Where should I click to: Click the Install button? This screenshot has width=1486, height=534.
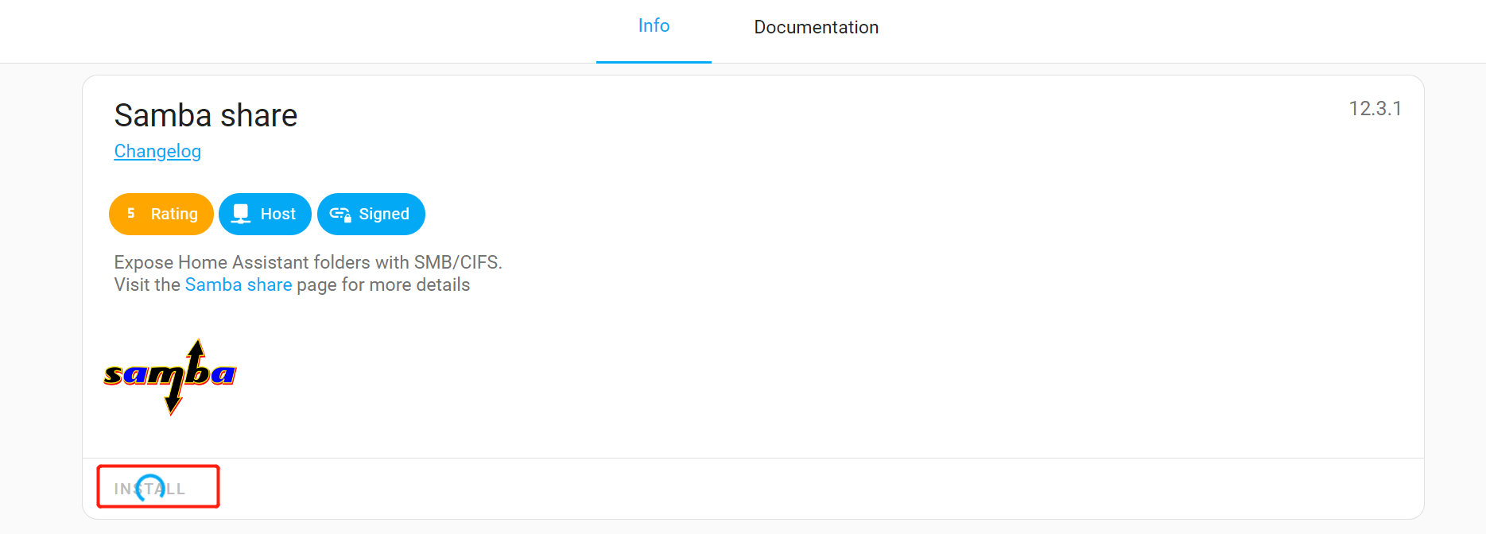(x=150, y=489)
